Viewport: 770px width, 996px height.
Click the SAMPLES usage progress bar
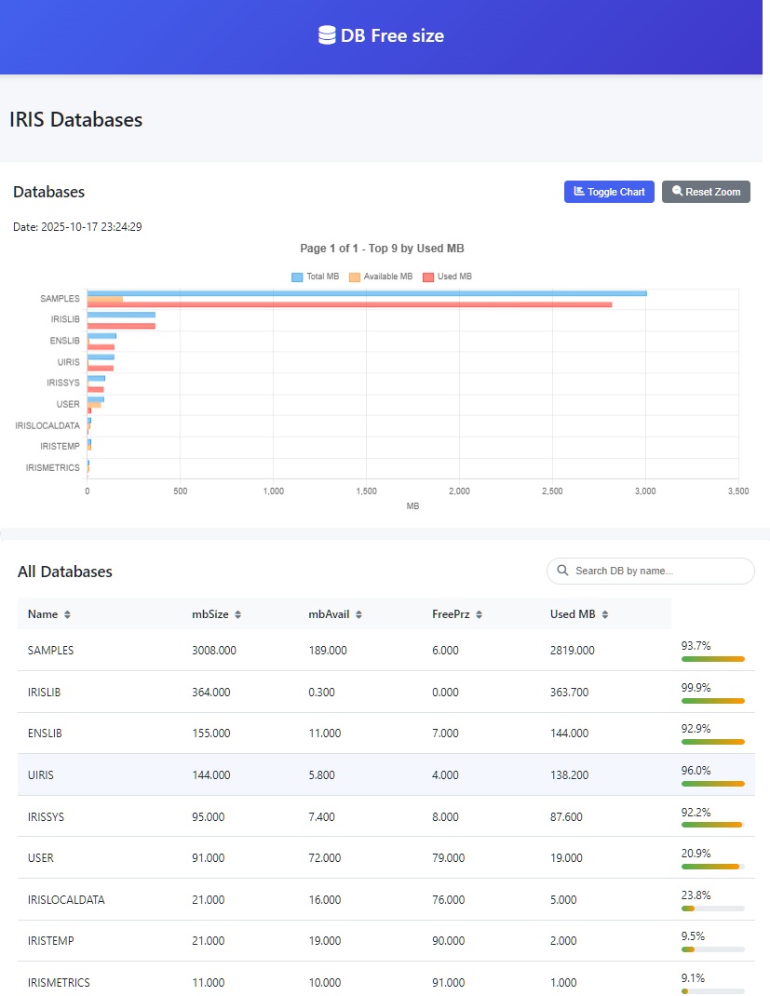[712, 659]
